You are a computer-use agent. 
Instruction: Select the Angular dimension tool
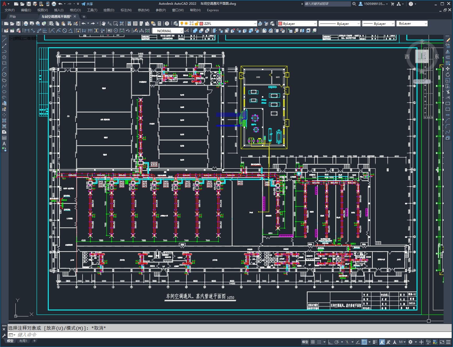click(70, 31)
